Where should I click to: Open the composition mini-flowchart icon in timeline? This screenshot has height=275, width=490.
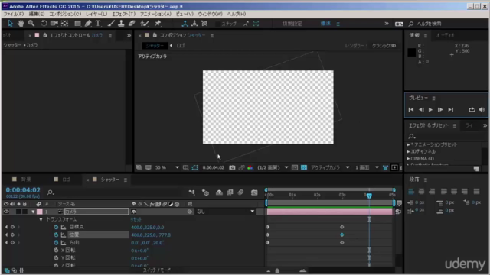pos(192,192)
